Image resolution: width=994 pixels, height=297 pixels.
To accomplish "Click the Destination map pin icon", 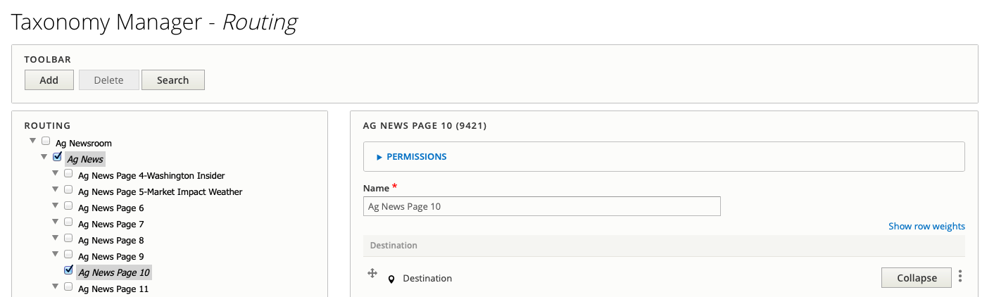I will click(x=391, y=279).
